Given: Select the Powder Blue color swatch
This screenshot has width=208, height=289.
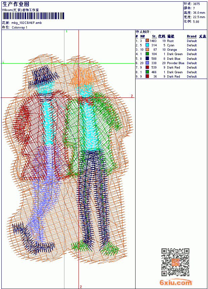Looking at the screenshot, I should 147,63.
